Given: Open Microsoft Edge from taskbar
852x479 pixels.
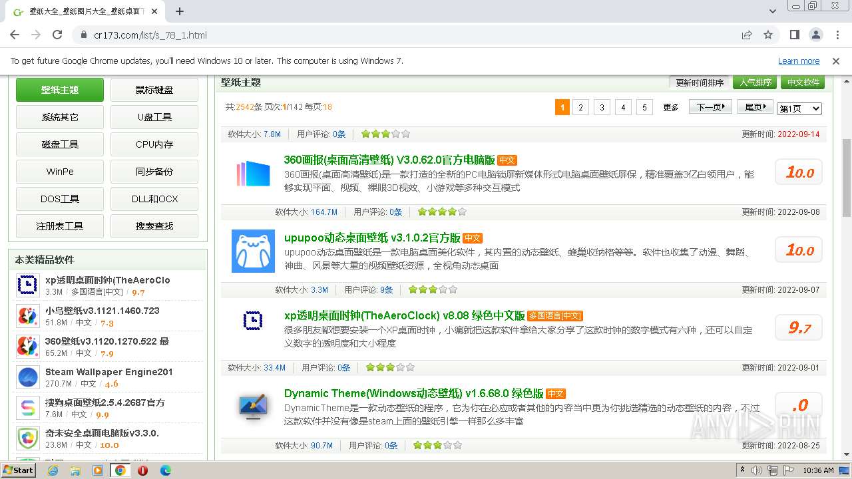Looking at the screenshot, I should tap(165, 470).
